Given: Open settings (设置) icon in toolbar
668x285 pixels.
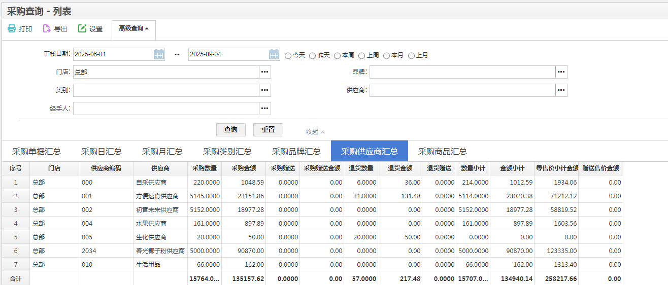Looking at the screenshot, I should tap(82, 29).
